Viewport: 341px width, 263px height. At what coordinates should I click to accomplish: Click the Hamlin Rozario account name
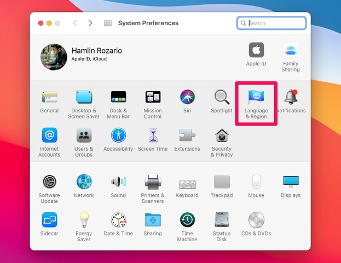97,51
